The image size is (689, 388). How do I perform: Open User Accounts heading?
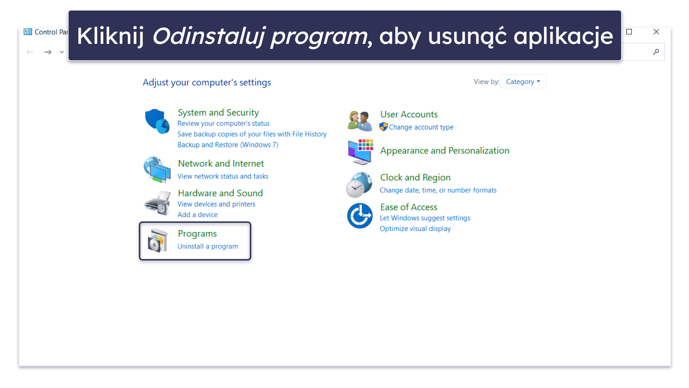point(409,114)
